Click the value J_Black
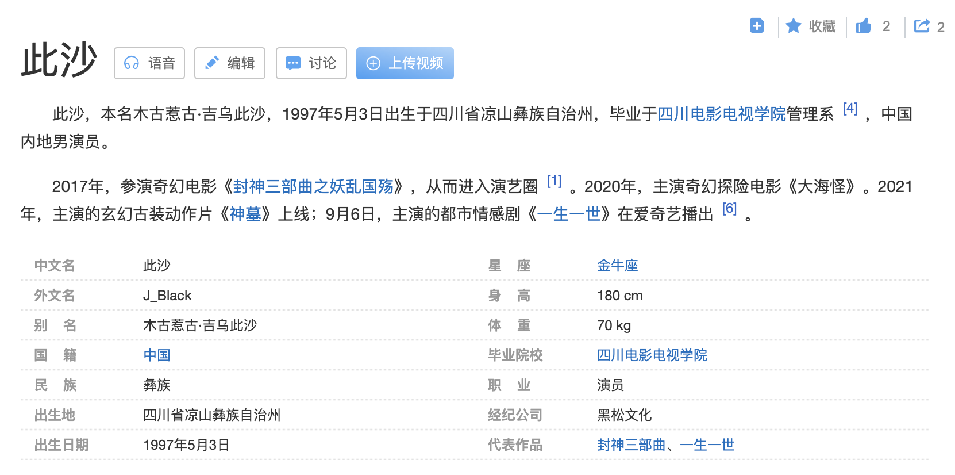The height and width of the screenshot is (475, 955). 167,296
